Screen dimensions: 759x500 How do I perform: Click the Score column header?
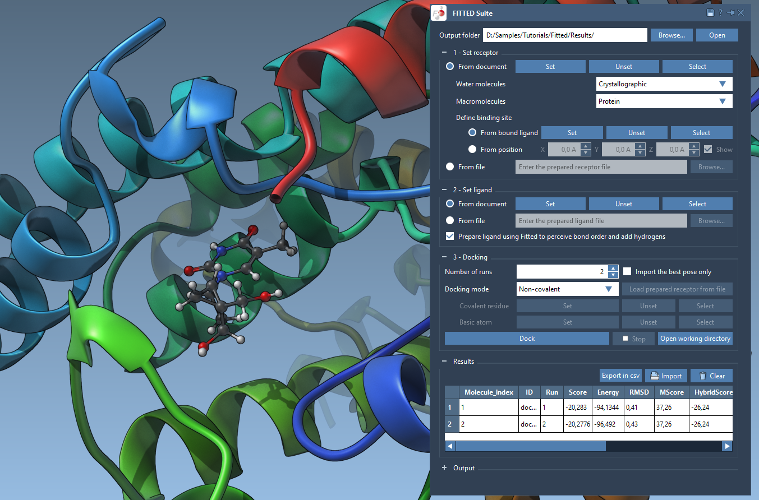(577, 392)
